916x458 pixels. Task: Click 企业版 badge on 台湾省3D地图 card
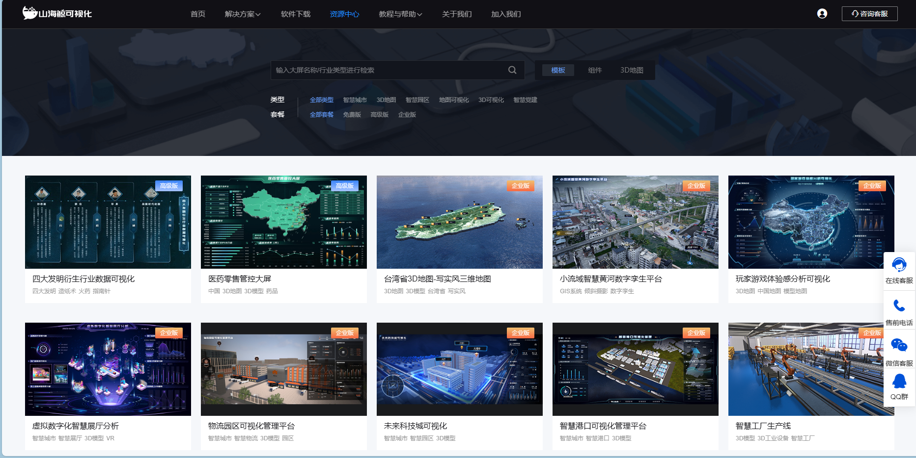pyautogui.click(x=521, y=186)
